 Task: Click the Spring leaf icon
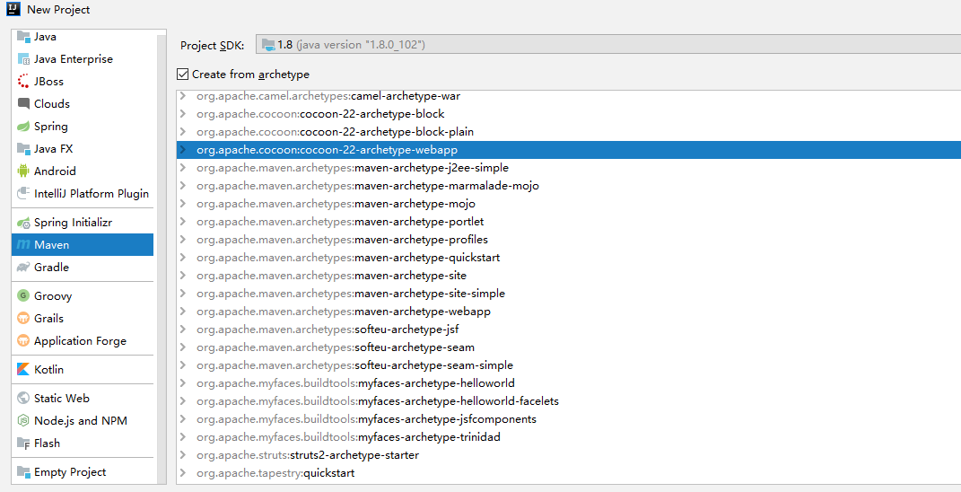pyautogui.click(x=23, y=127)
